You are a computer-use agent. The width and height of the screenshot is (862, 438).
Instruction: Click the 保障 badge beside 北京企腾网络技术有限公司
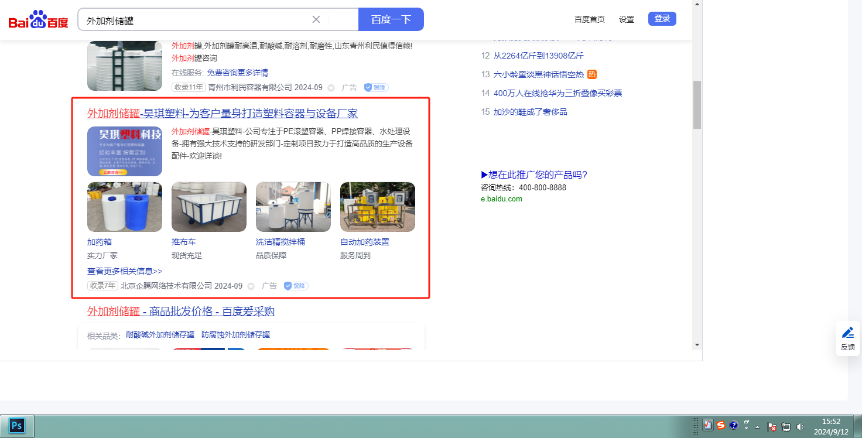[296, 286]
